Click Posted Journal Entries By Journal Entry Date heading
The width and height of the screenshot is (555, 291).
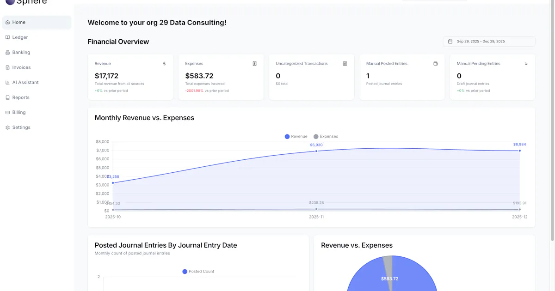166,245
